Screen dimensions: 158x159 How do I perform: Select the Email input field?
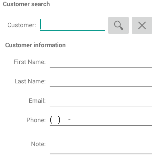(x=101, y=101)
